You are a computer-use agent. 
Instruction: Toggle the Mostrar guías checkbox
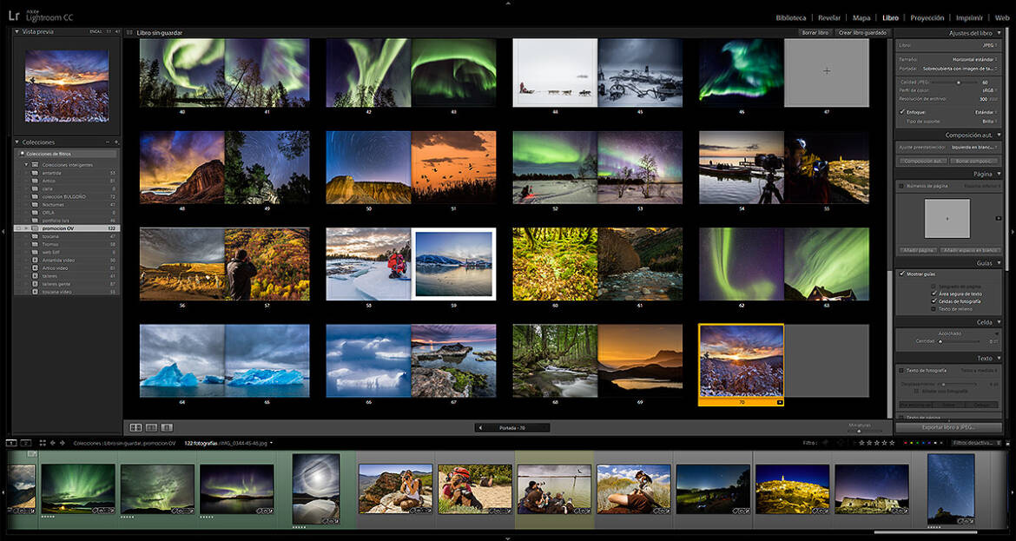(x=902, y=274)
